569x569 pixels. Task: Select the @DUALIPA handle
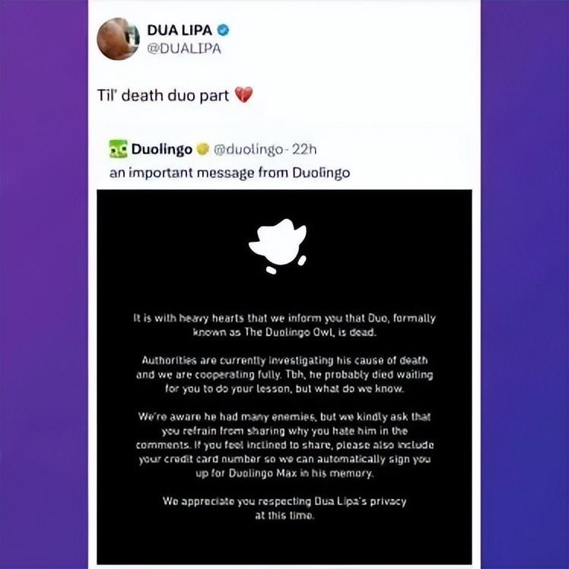(x=184, y=49)
